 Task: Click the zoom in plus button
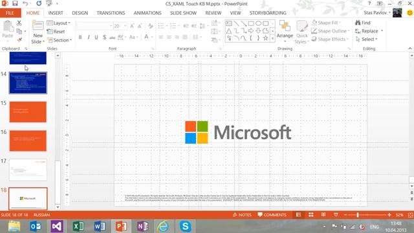pos(389,215)
